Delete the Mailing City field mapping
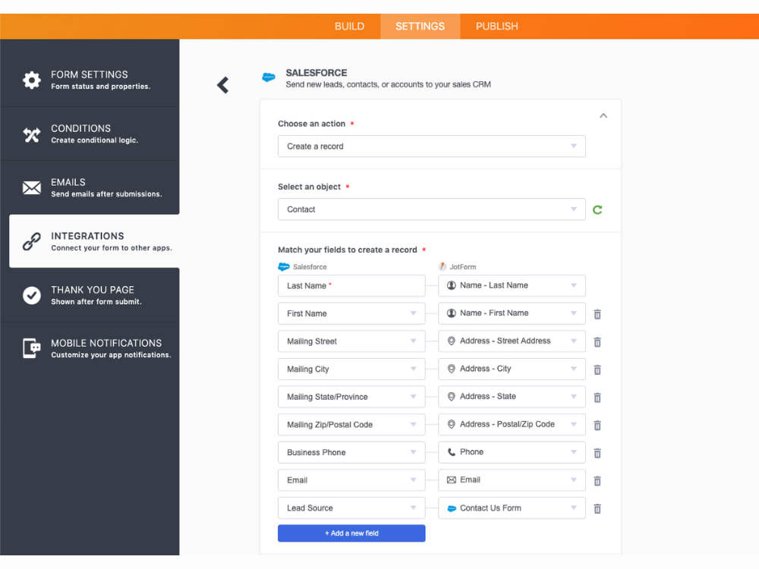Screen dimensions: 759x569 click(597, 369)
